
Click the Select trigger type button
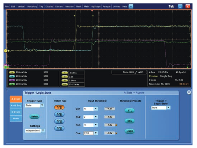pos(35,117)
